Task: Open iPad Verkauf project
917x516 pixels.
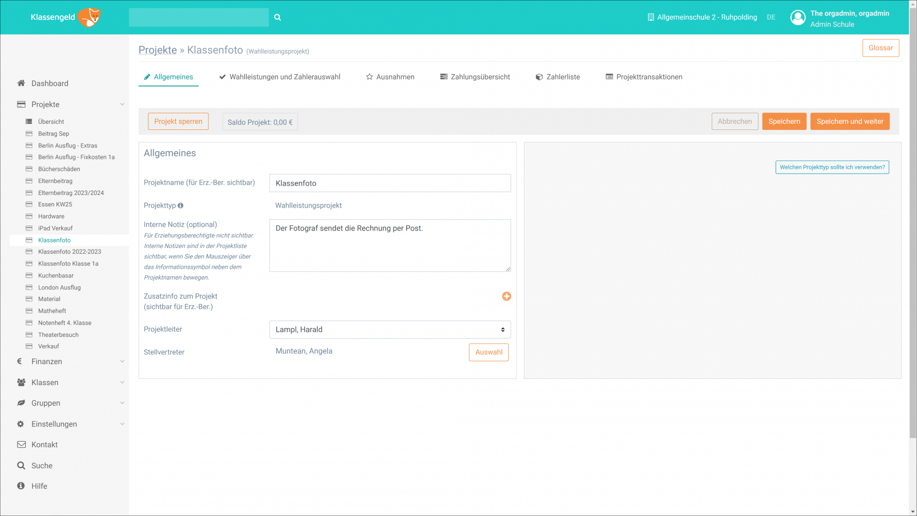Action: tap(55, 228)
